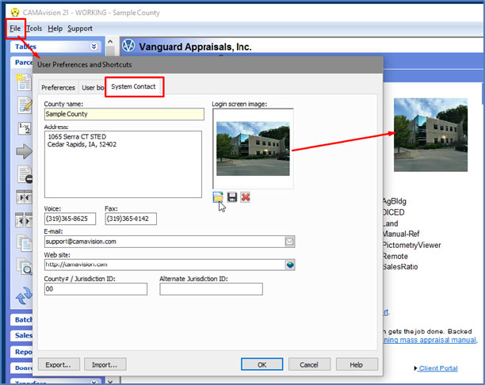Expand the Sales sidebar section
The height and width of the screenshot is (385, 485).
(x=23, y=336)
